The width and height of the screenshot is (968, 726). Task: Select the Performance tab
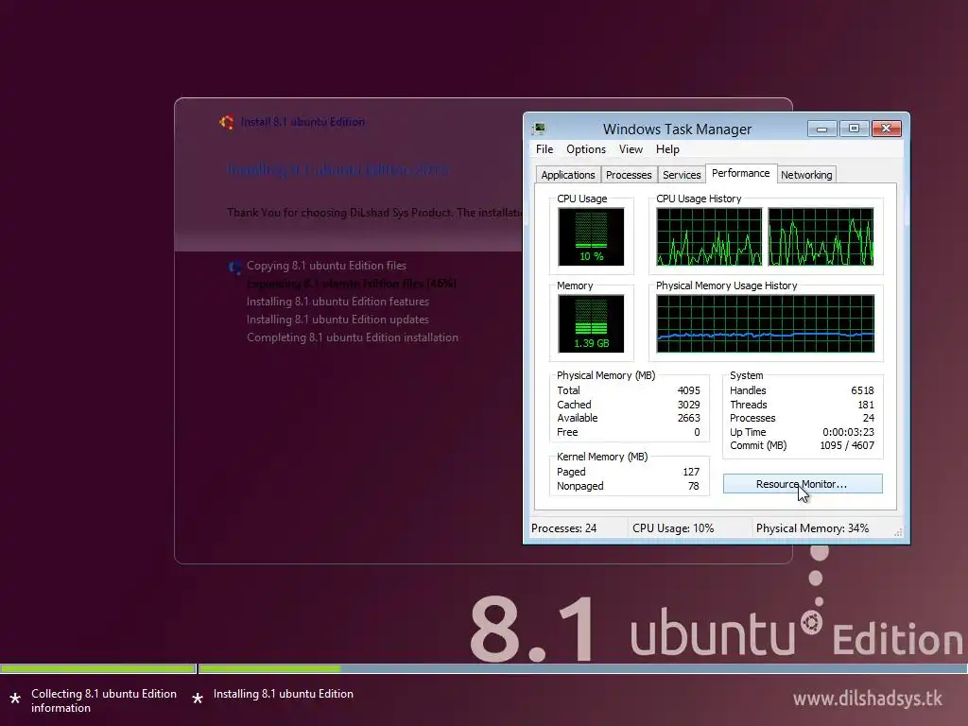[x=740, y=174]
